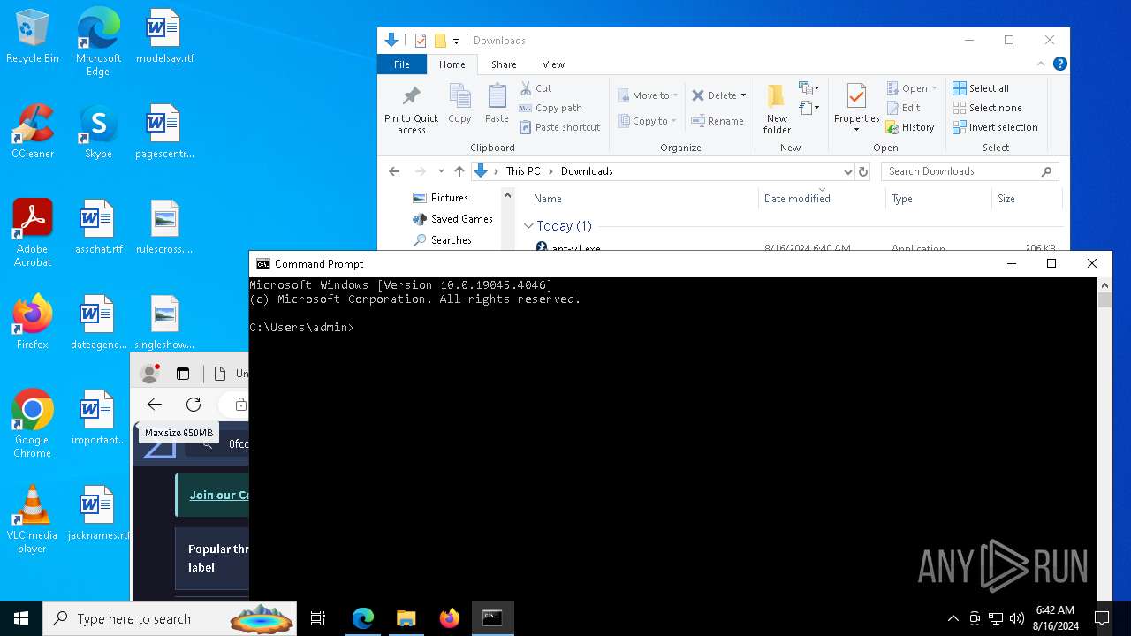Click the browser reload button
The width and height of the screenshot is (1131, 636).
pos(194,405)
